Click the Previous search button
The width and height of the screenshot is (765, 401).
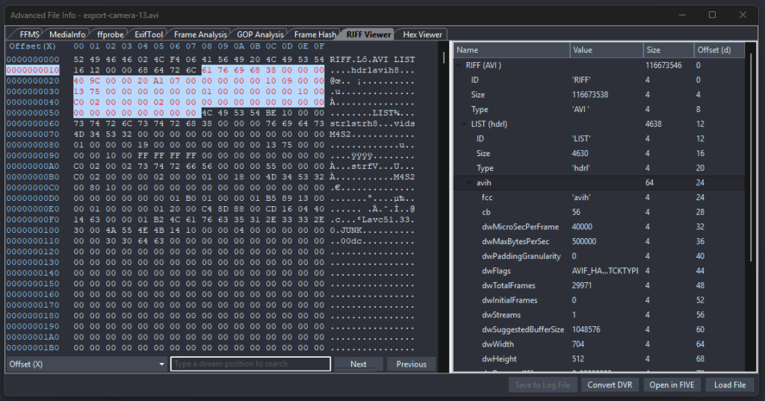click(x=411, y=364)
